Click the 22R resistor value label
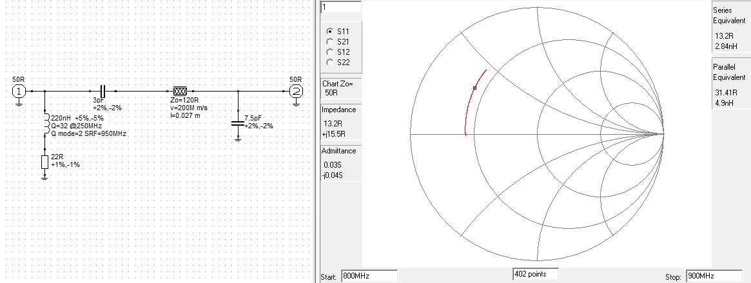This screenshot has width=751, height=283. coord(57,157)
